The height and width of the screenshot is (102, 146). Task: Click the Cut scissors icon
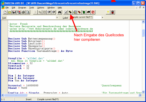(x=36, y=12)
